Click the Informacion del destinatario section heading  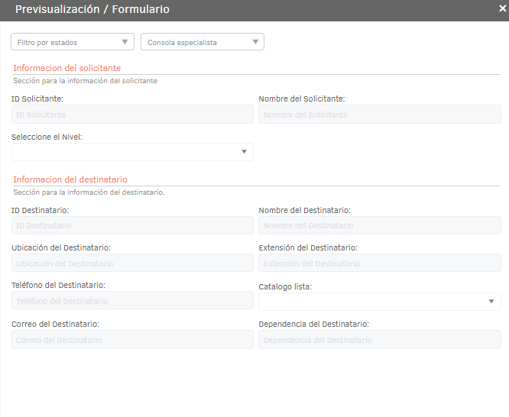pos(70,179)
